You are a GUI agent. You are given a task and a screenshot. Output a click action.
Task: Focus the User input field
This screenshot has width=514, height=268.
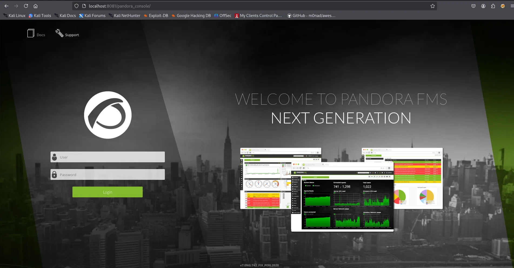click(108, 157)
